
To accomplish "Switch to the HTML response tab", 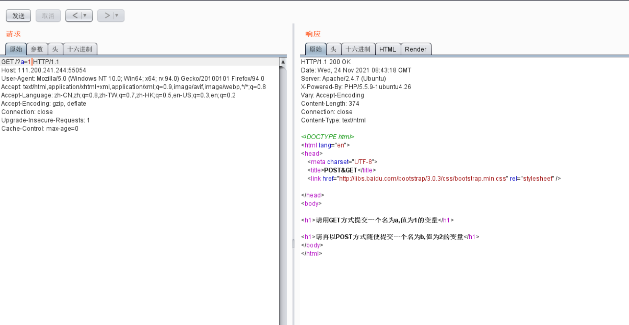I will (387, 49).
